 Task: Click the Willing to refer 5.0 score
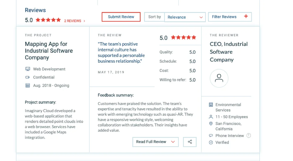[192, 80]
